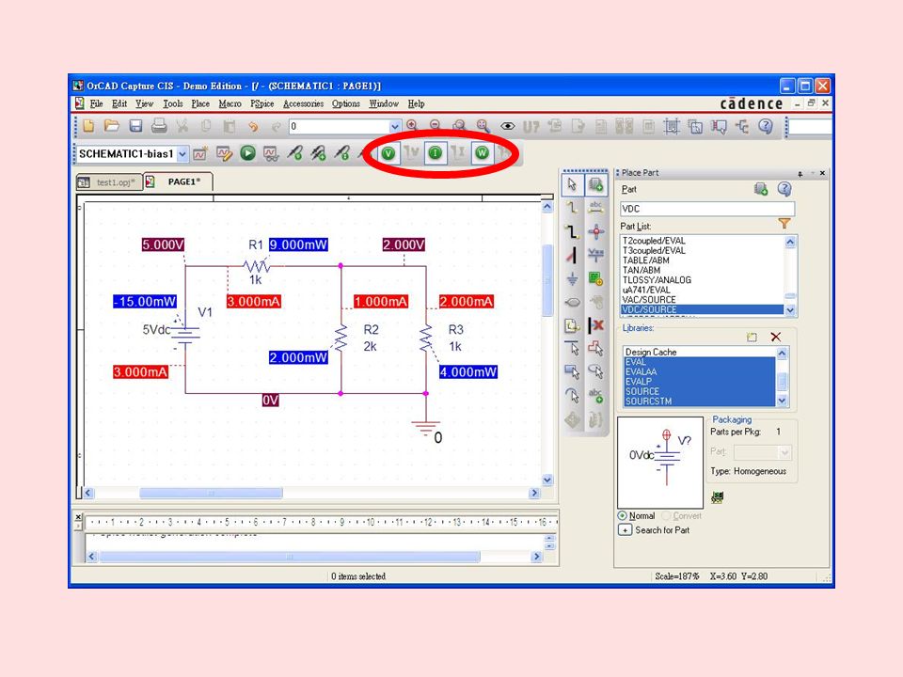Screen dimensions: 903x677
Task: Select Place Part tool in palette
Action: click(595, 184)
